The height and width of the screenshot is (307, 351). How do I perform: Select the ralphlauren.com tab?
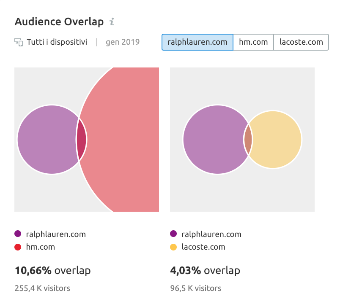(x=197, y=42)
